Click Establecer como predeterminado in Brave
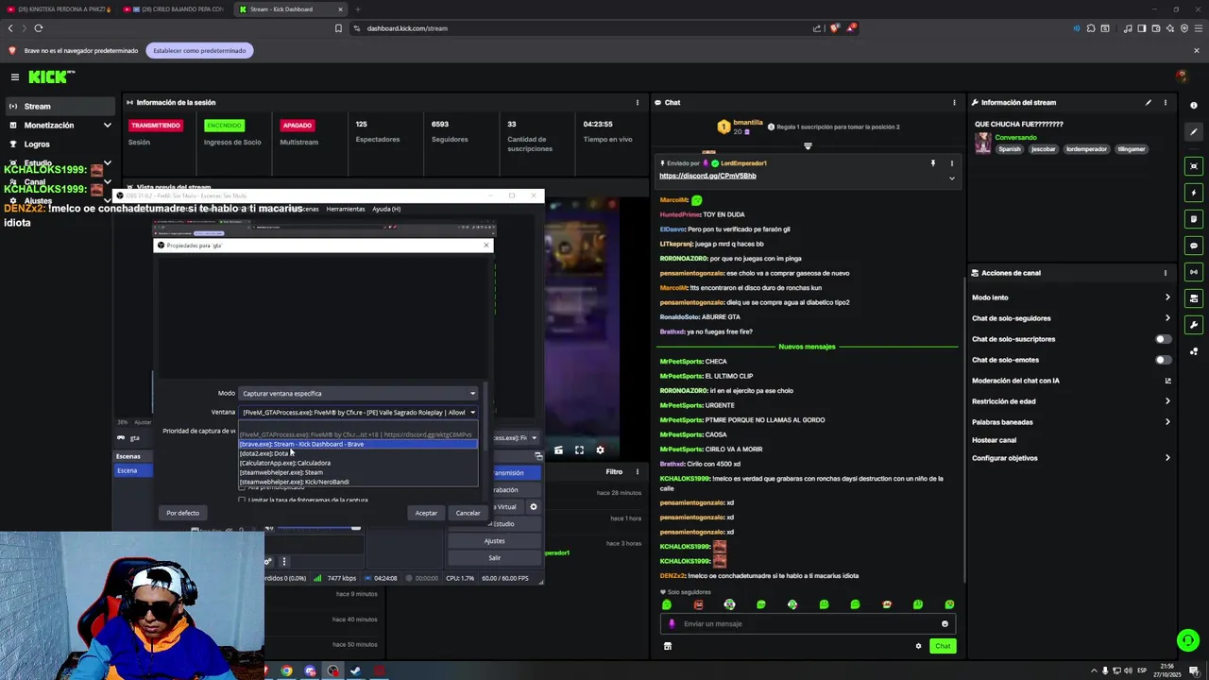This screenshot has height=680, width=1209. 199,50
